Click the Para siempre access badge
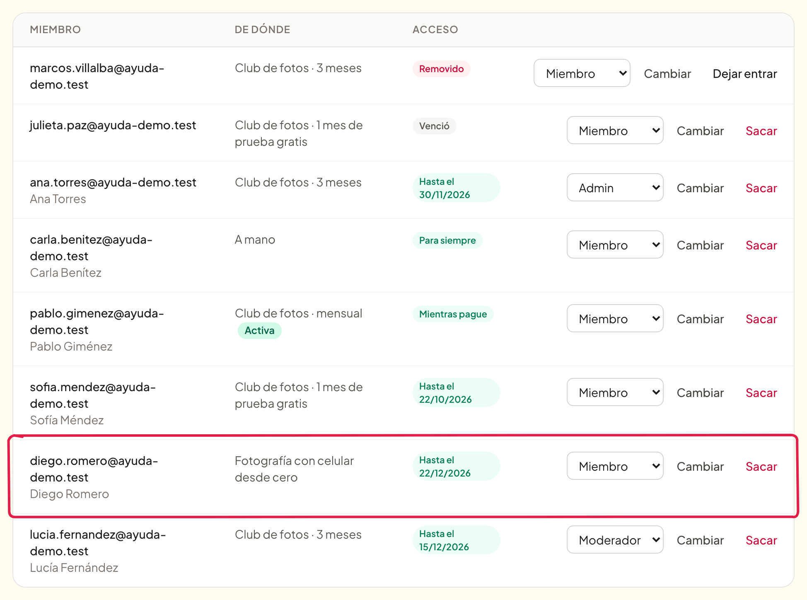This screenshot has height=600, width=807. (x=447, y=240)
